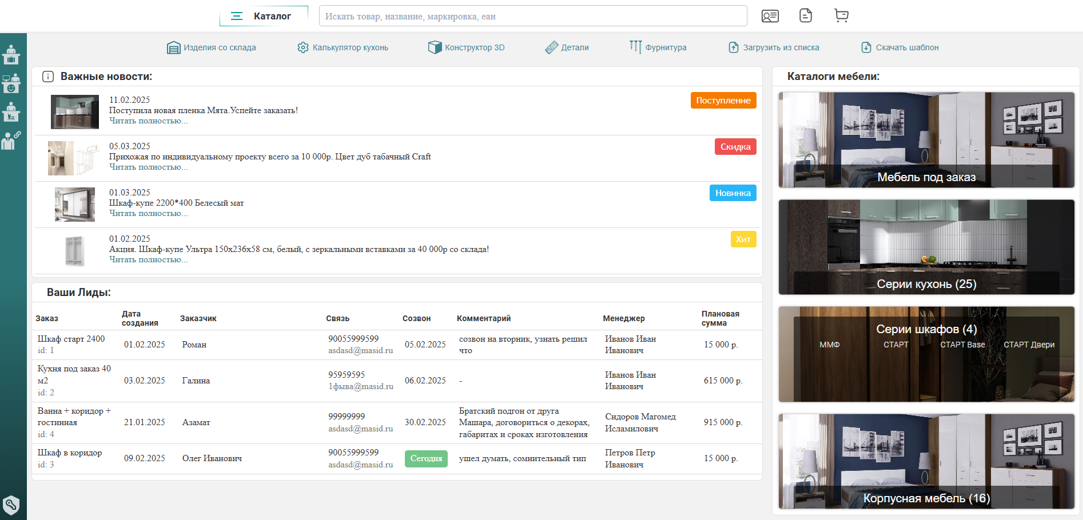Open the white wardrobe thumbnail of 01.02.2025 news
This screenshot has height=520, width=1083.
point(74,251)
